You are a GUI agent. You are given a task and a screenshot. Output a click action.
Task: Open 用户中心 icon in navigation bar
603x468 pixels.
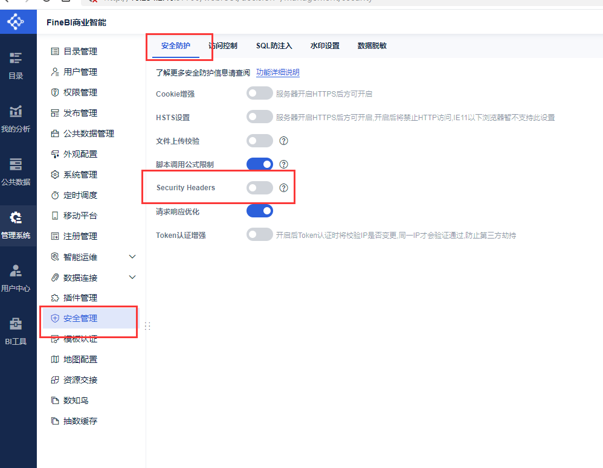click(x=16, y=271)
